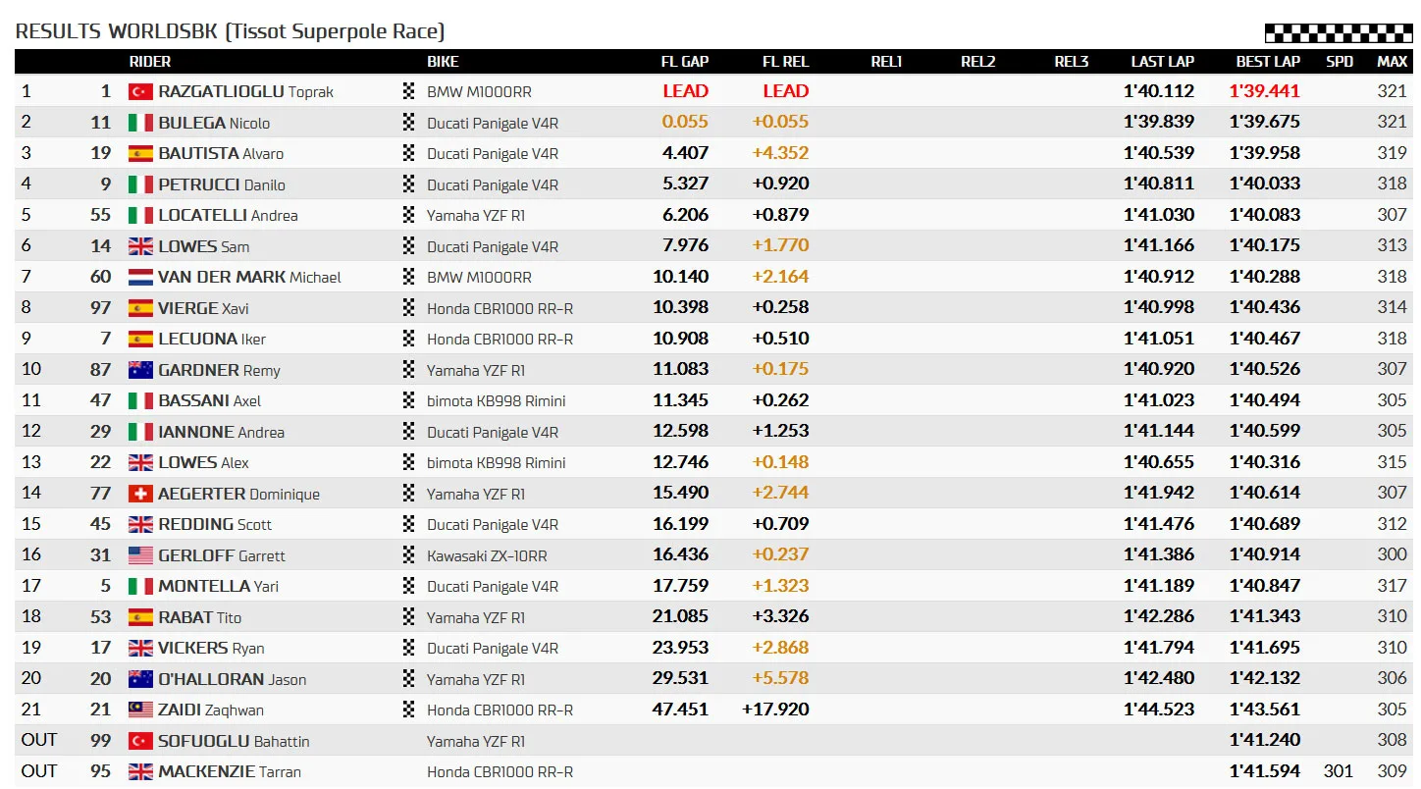Select Mackenzie's best lap 1'41.594
The height and width of the screenshot is (789, 1421).
click(1265, 771)
